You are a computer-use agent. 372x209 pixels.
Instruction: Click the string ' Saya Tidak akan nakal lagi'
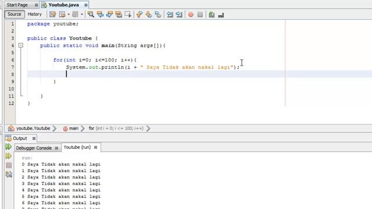point(187,67)
